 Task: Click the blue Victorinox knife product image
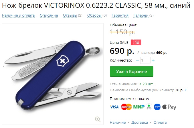[x=53, y=74]
